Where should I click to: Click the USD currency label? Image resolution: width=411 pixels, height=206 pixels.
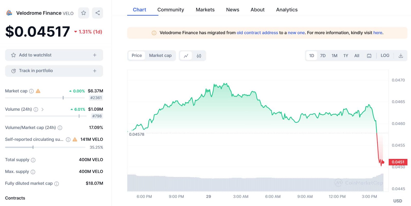(x=398, y=201)
